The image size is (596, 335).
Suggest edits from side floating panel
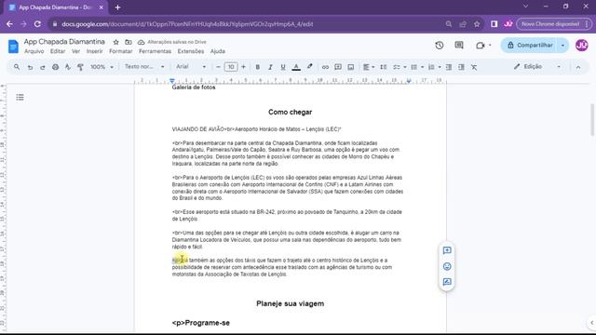pos(447,282)
